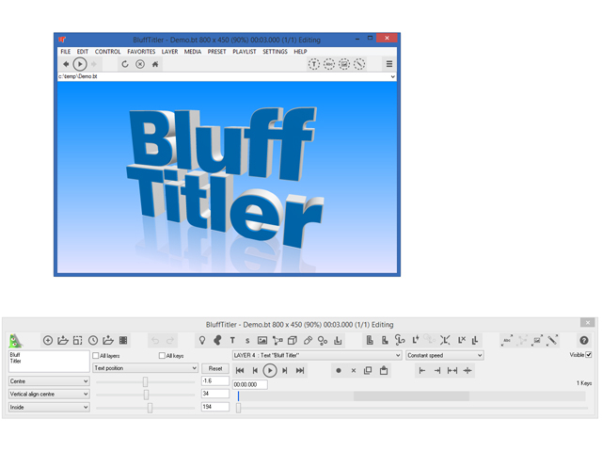This screenshot has width=602, height=452.
Task: Open the Constant speed dropdown
Action: point(445,356)
